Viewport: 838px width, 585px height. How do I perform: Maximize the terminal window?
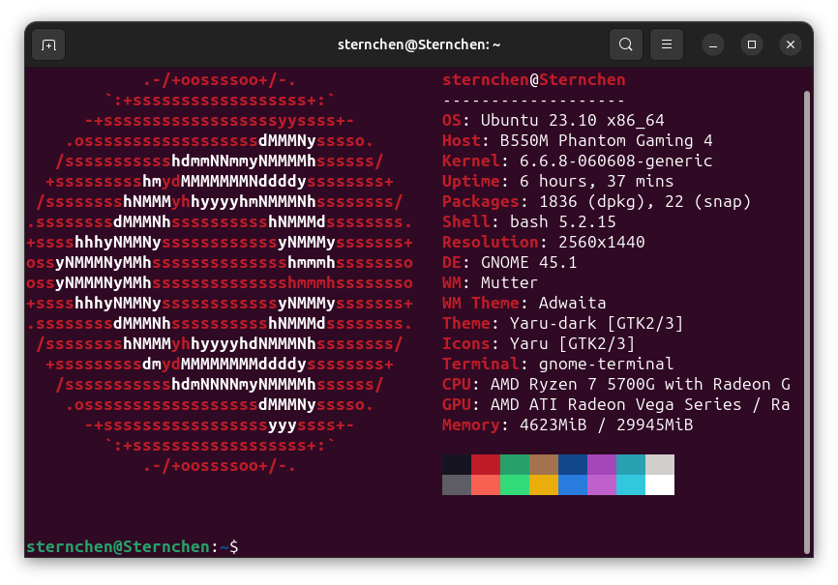[x=752, y=44]
